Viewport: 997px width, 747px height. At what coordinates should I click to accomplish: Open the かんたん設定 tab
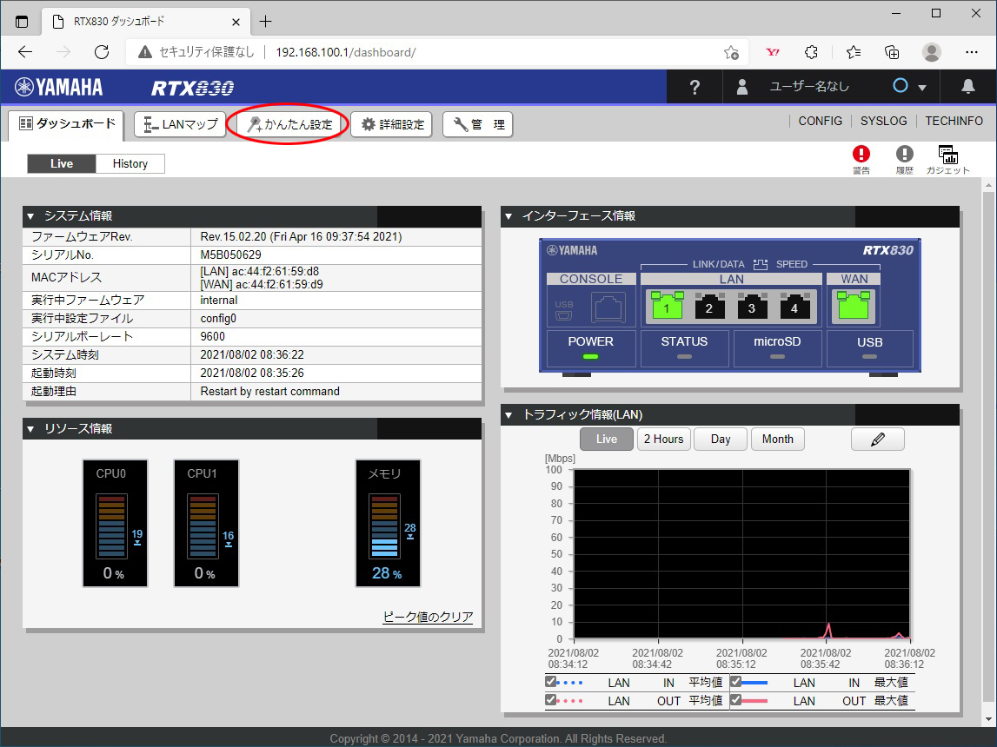pos(289,124)
